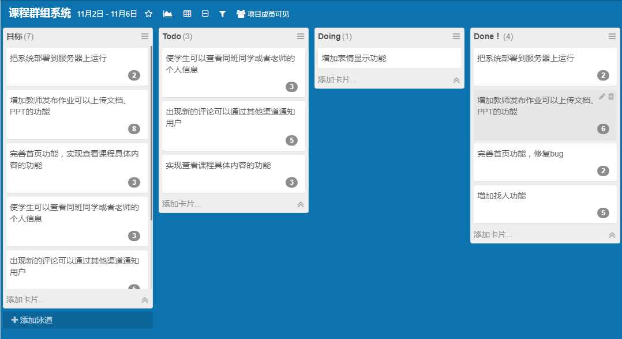Add a card in the 目标 column
This screenshot has width=622, height=339.
(x=26, y=299)
